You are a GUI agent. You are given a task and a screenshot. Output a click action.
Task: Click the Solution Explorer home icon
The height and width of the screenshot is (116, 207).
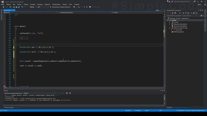(172, 13)
